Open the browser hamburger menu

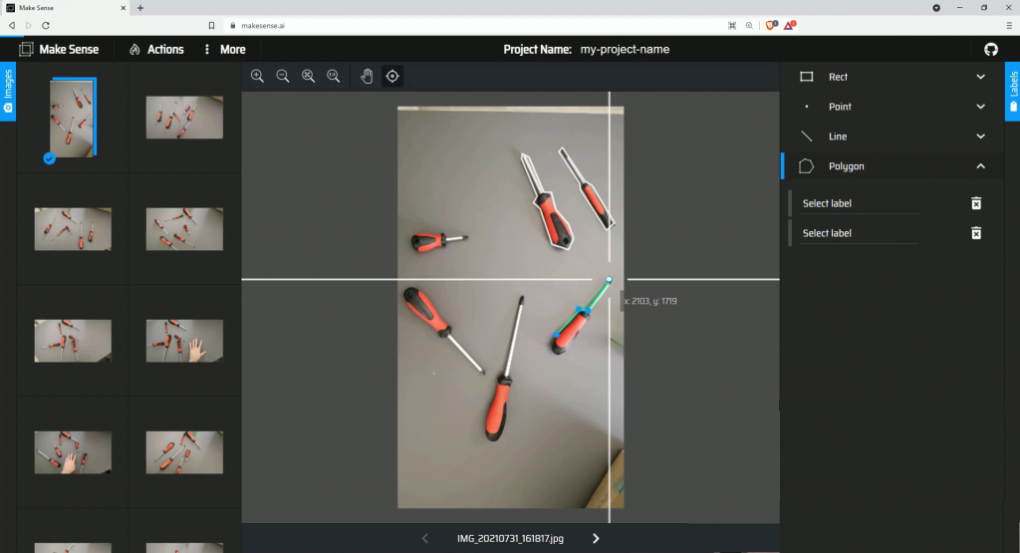point(1009,25)
